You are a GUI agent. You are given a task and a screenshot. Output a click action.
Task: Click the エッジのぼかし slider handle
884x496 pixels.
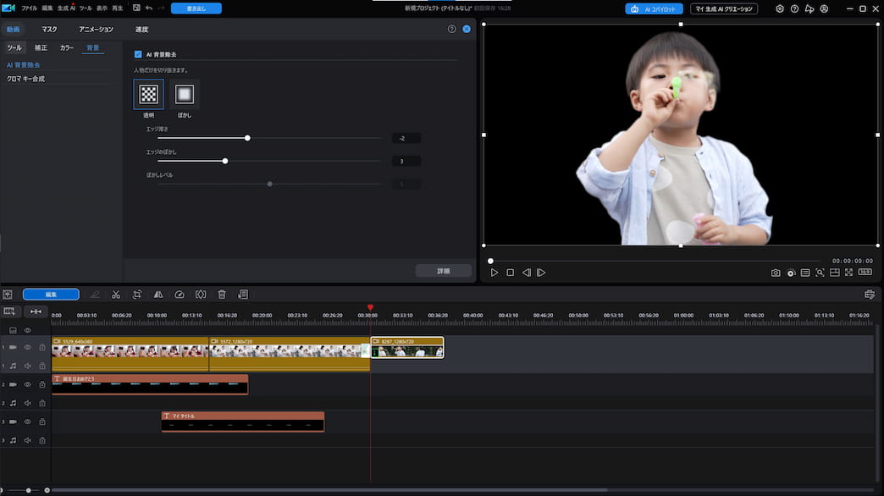click(224, 161)
